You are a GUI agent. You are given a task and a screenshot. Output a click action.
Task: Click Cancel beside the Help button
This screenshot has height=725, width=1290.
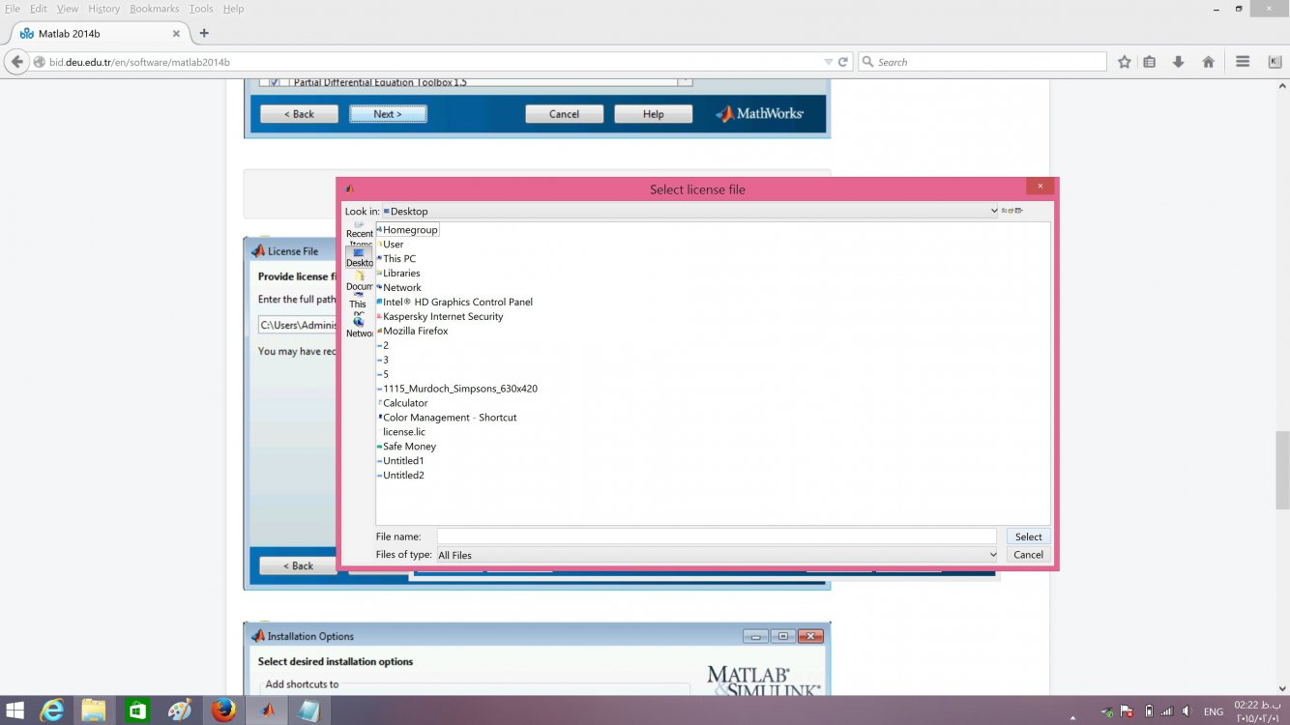(564, 114)
